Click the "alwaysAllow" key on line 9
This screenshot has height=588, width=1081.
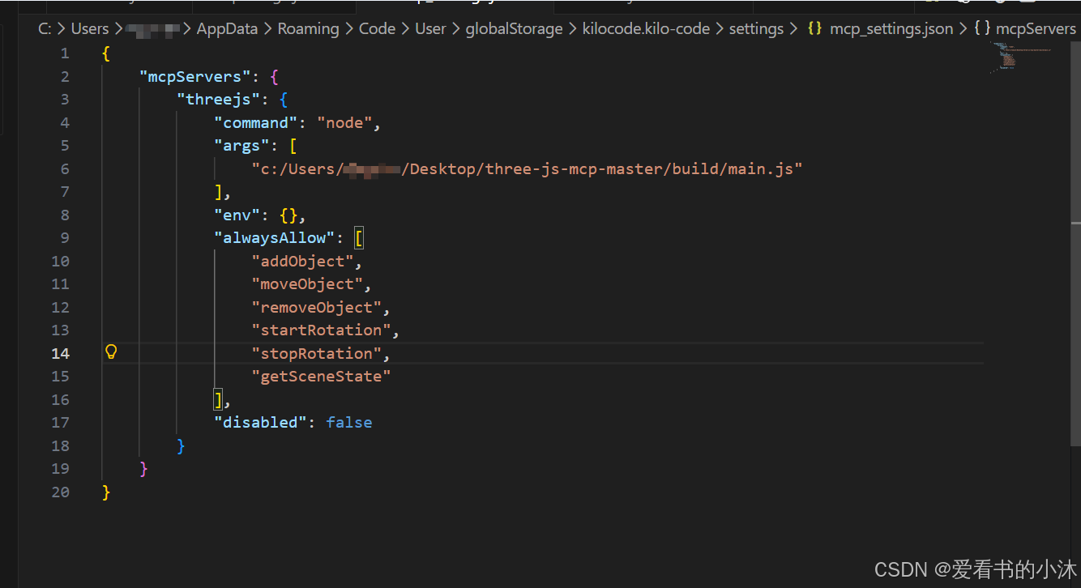pyautogui.click(x=274, y=238)
